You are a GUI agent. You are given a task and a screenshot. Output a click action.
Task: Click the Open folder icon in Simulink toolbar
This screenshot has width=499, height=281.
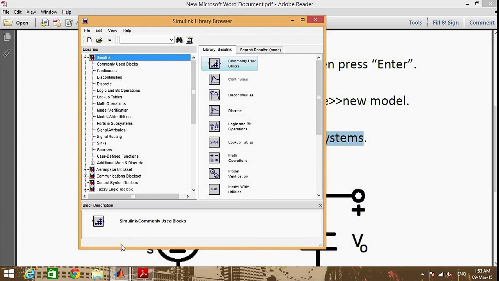coord(99,40)
